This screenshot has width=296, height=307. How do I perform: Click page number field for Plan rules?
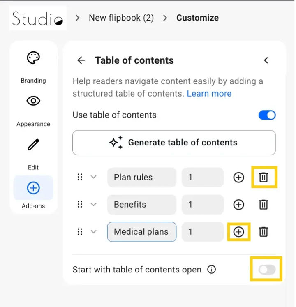[203, 177]
